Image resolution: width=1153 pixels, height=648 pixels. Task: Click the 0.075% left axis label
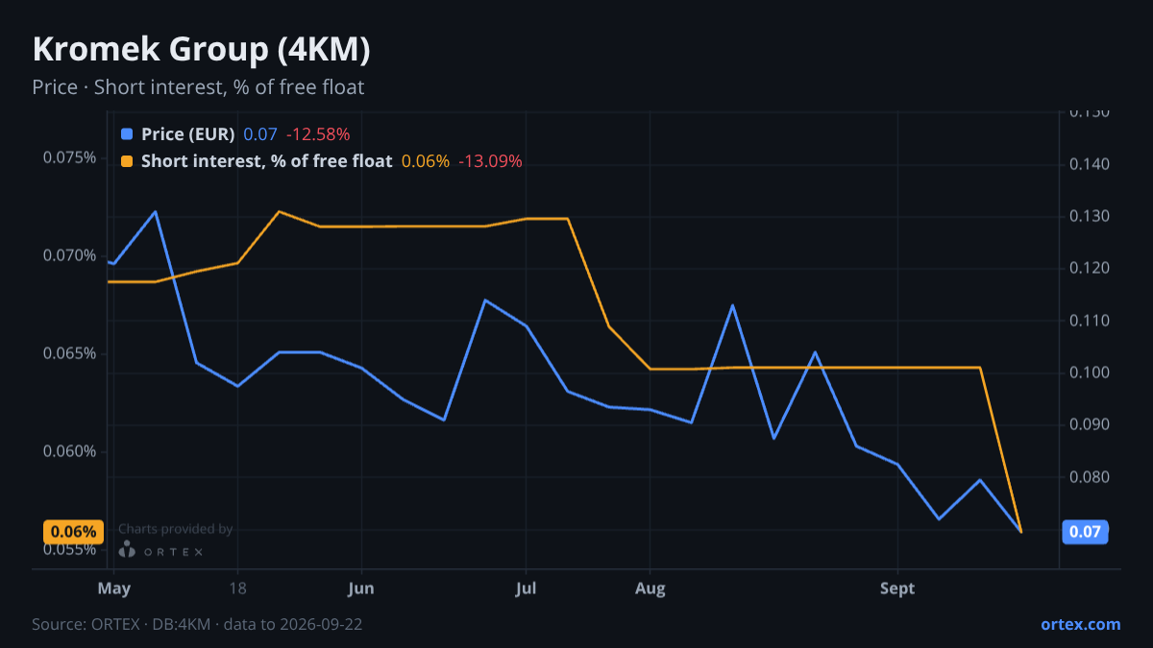point(70,157)
